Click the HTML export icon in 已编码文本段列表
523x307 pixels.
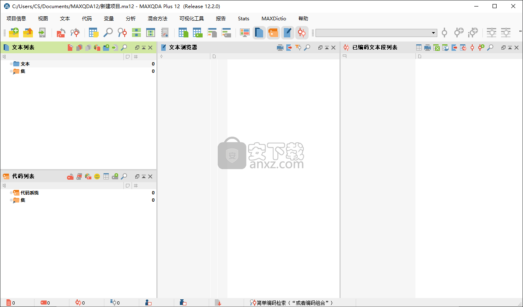[x=445, y=48]
